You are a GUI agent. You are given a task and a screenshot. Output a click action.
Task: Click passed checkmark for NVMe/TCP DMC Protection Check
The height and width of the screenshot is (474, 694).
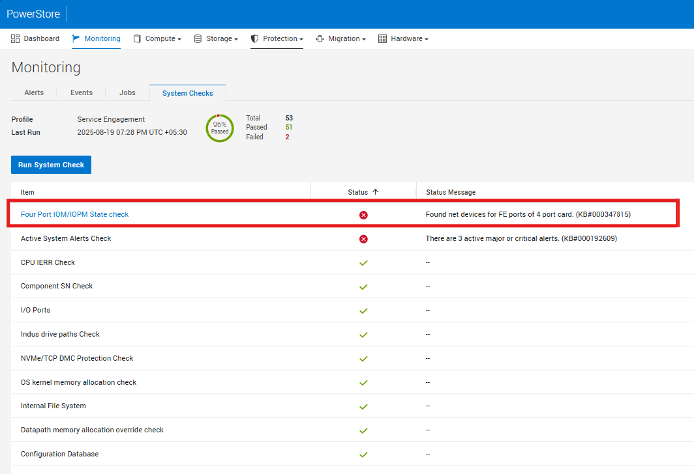coord(363,359)
